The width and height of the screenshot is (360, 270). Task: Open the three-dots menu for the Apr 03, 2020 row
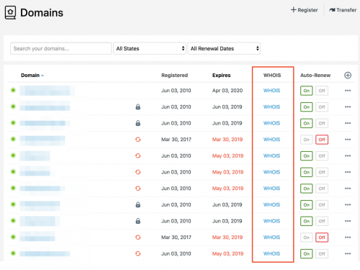348,91
